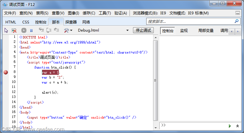Select the 脚本 tab

click(56, 22)
